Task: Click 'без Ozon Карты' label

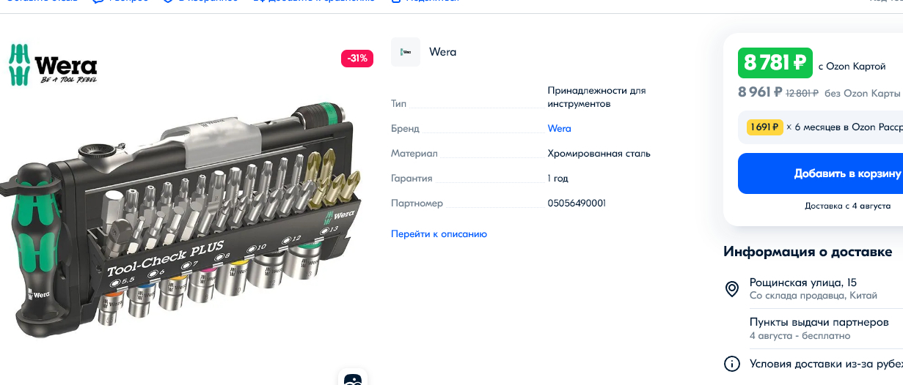Action: click(862, 94)
